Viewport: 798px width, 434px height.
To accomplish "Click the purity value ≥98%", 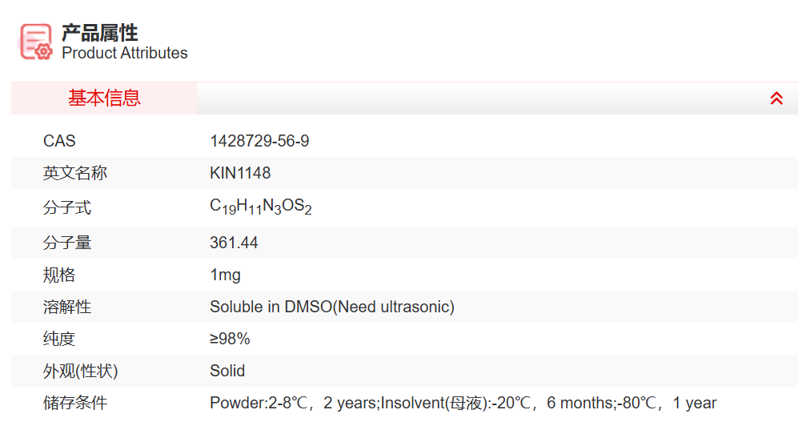I will coord(230,339).
